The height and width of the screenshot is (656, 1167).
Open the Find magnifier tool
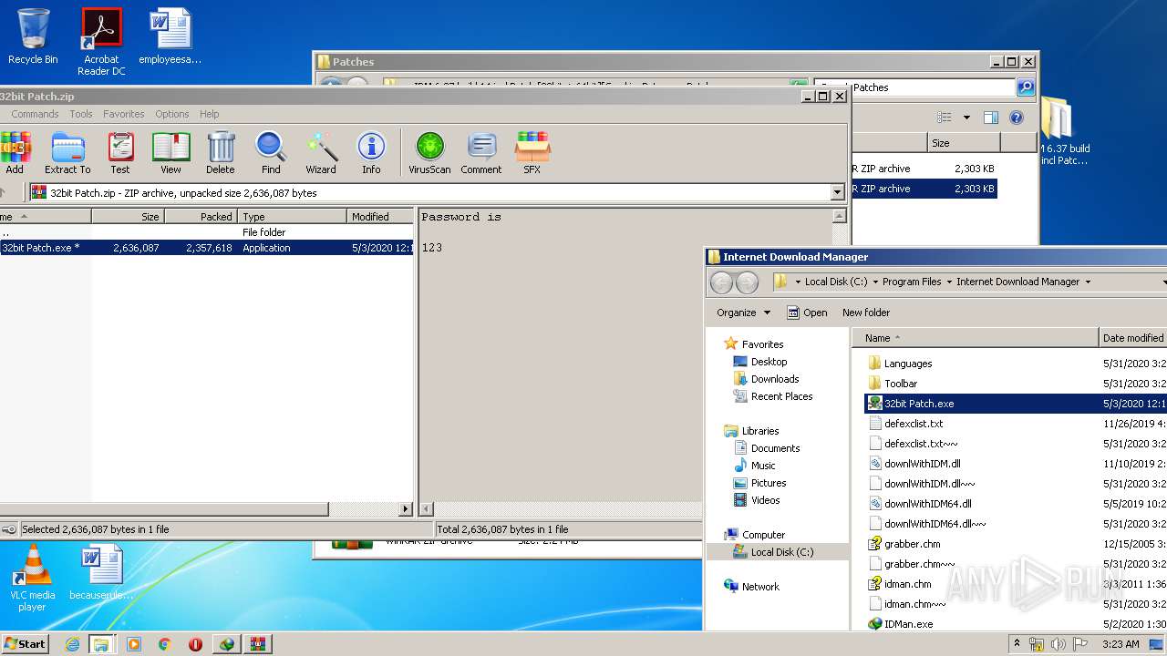pos(271,152)
